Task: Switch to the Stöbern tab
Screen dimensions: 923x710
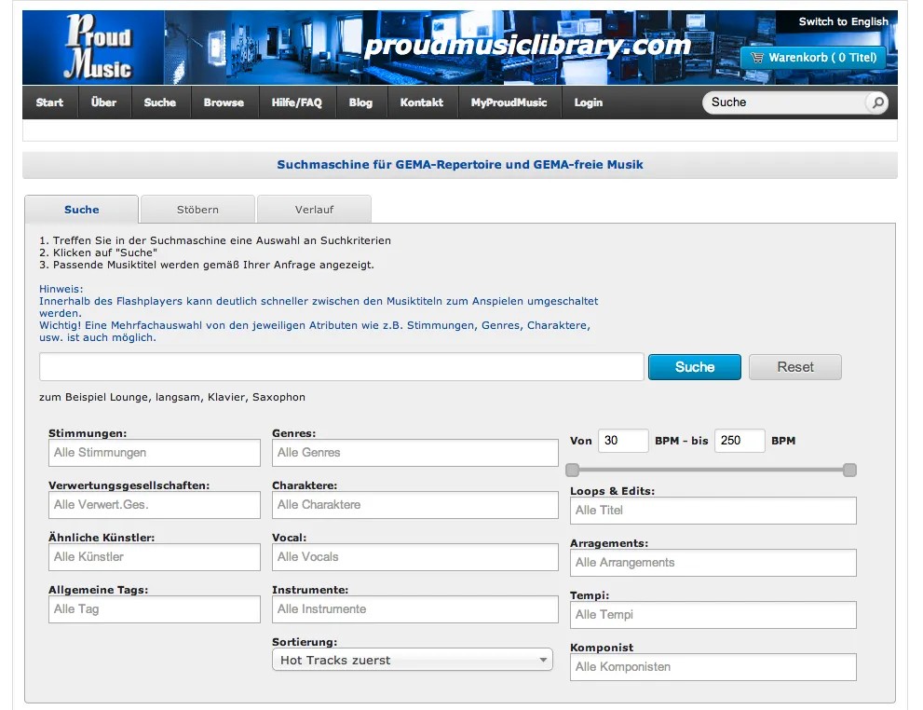Action: pyautogui.click(x=197, y=210)
